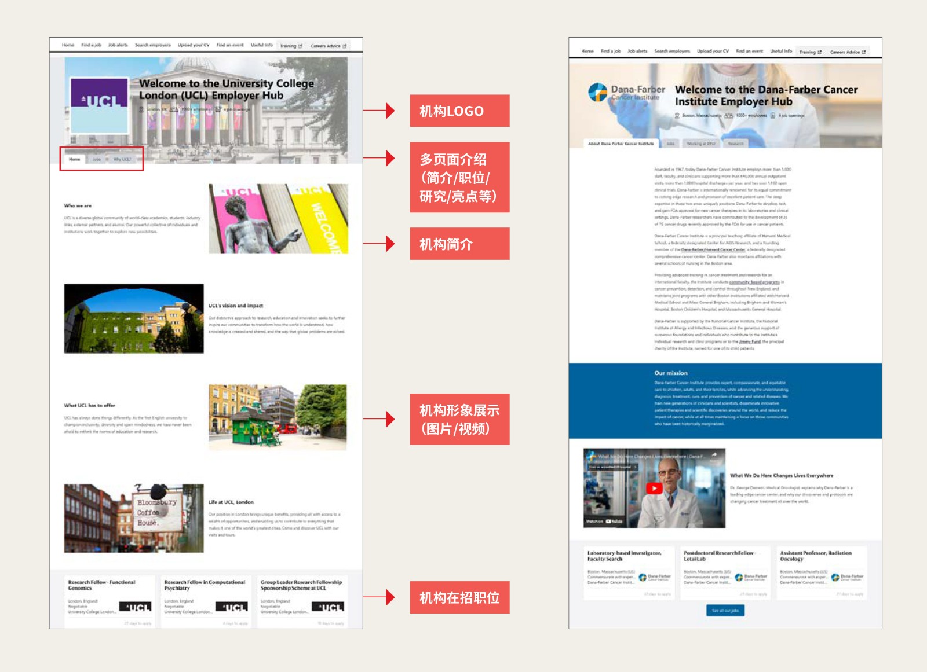The height and width of the screenshot is (672, 927).
Task: Click the Dana-Farber/Harvard Cancer Center link
Action: pos(713,249)
